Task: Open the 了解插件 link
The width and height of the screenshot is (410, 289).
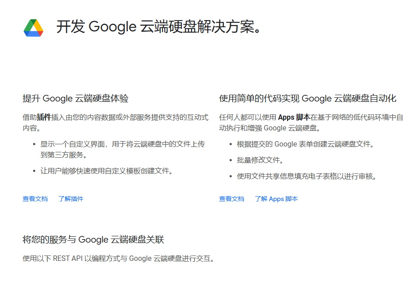Action: [71, 199]
